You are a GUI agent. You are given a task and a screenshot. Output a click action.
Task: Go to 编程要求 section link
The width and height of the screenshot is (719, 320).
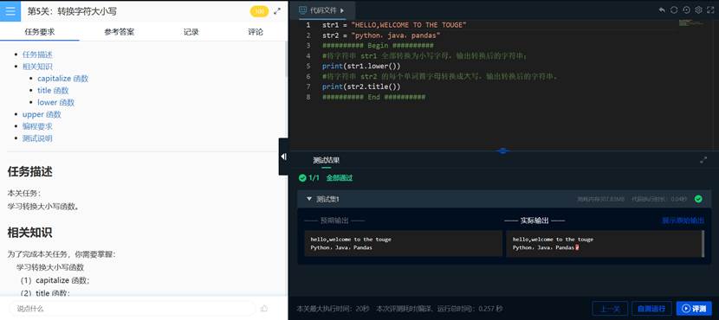[x=37, y=126]
